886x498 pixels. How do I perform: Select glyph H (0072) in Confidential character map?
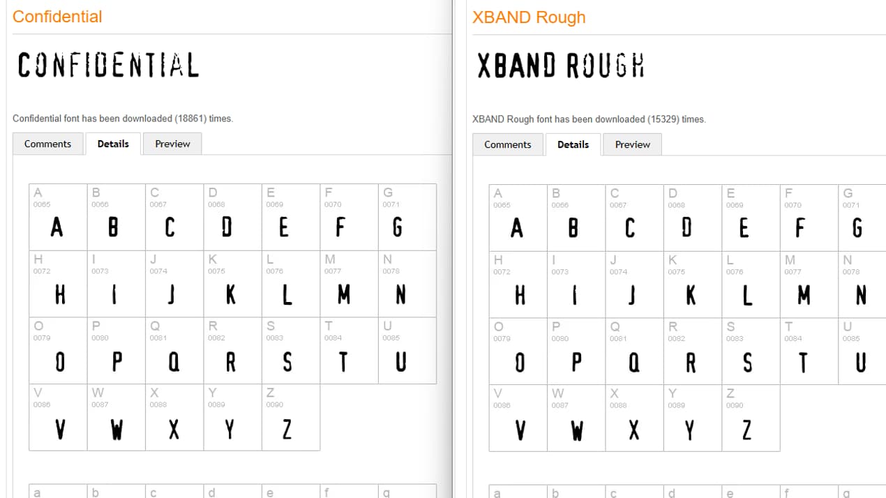pos(58,284)
